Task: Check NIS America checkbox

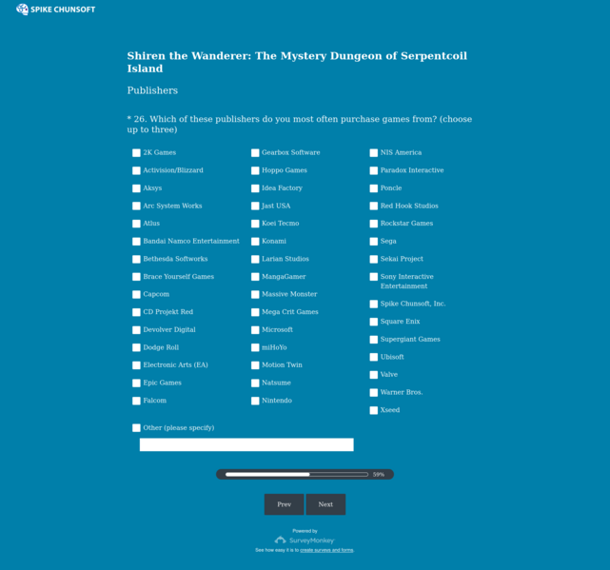Action: click(x=374, y=153)
